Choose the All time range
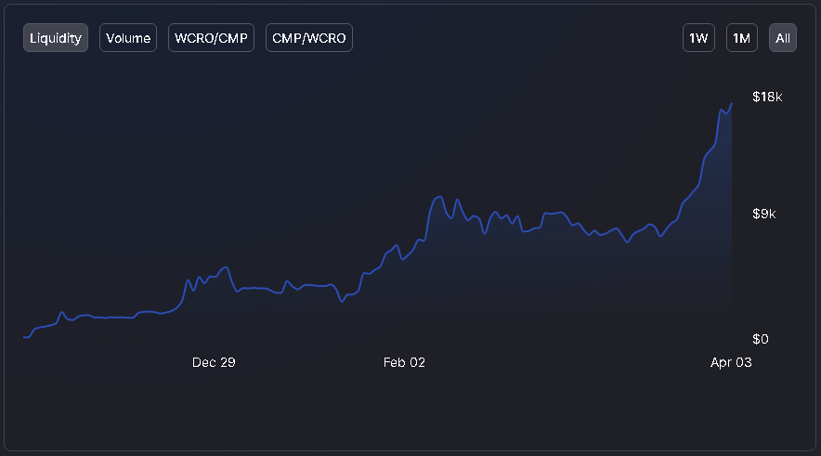821x456 pixels. tap(783, 38)
